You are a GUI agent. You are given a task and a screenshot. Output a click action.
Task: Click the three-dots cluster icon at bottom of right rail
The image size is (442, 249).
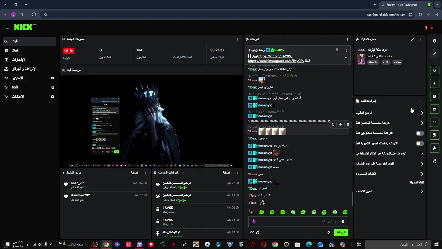click(x=434, y=161)
